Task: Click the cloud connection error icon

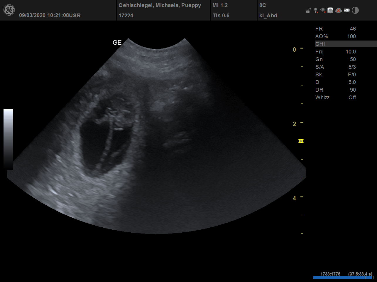Action: (x=339, y=11)
